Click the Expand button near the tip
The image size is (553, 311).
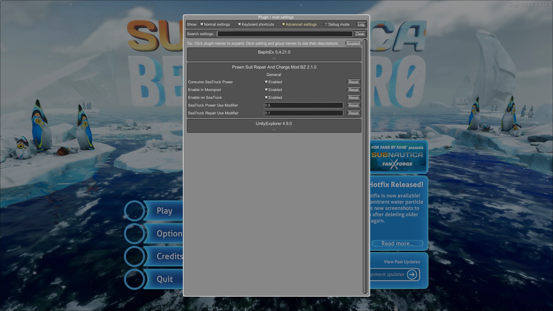(x=353, y=43)
